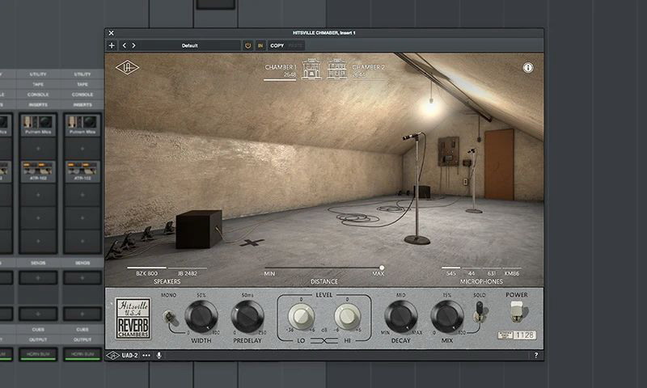Click the info icon in chamber view
The height and width of the screenshot is (388, 647).
point(528,68)
